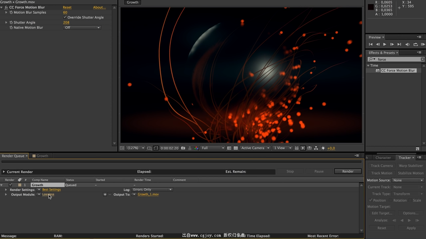Open the Best Settings render settings link
Image resolution: width=426 pixels, height=239 pixels.
[52, 190]
